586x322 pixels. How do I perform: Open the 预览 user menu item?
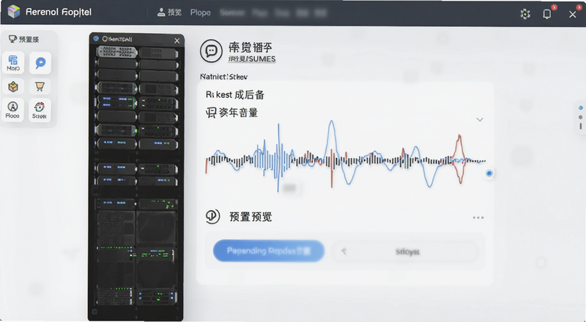click(169, 12)
